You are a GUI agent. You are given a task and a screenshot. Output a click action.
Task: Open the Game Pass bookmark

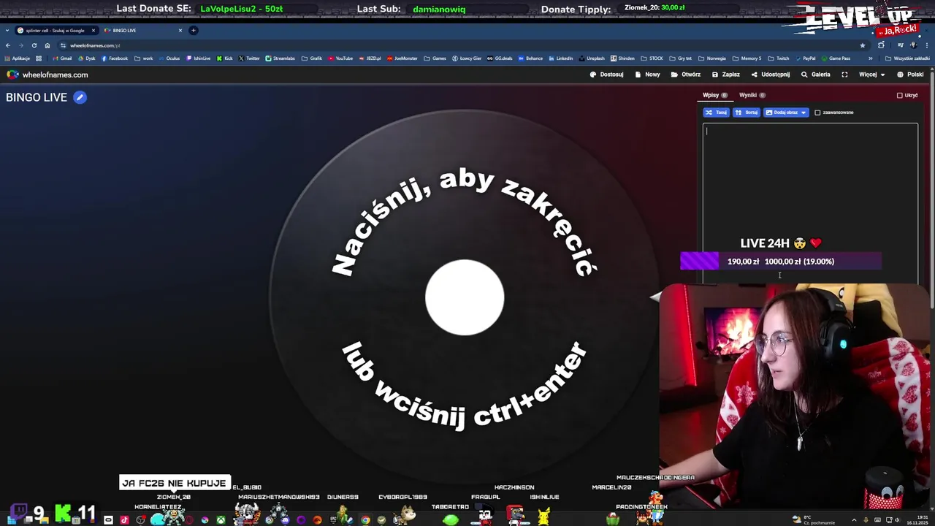point(836,58)
